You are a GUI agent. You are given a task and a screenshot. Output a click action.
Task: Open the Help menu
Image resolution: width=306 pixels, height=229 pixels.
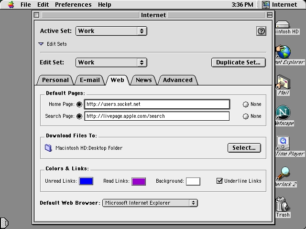105,4
